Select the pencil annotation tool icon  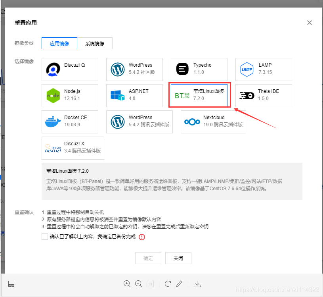pyautogui.click(x=179, y=283)
